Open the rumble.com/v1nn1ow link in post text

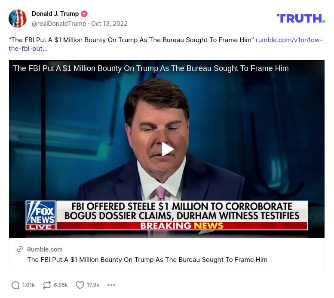pos(165,44)
